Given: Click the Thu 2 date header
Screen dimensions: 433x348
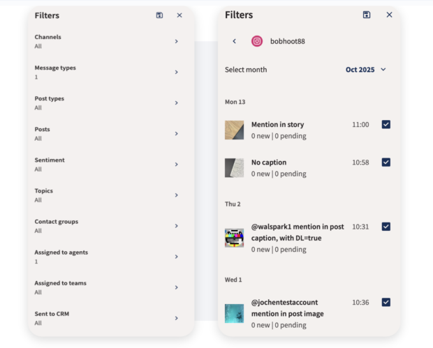Looking at the screenshot, I should pos(233,204).
